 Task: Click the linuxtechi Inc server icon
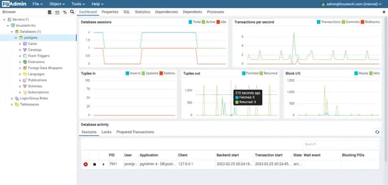(13, 25)
